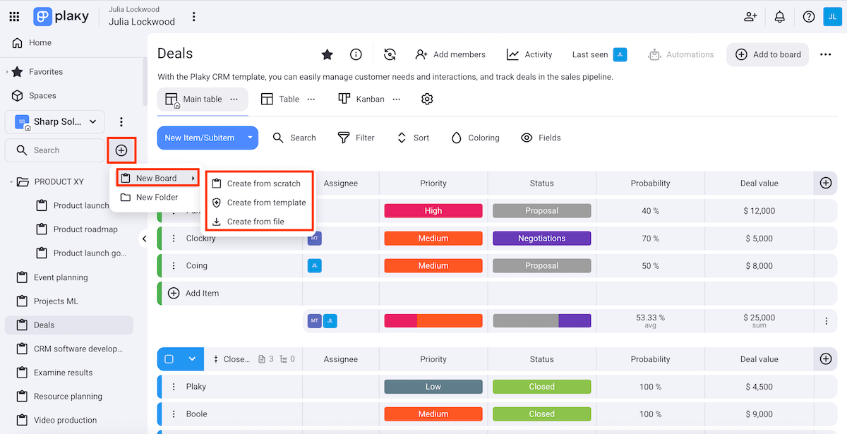Click the Fields eye icon in the toolbar
Viewport: 847px width, 434px height.
pyautogui.click(x=526, y=138)
